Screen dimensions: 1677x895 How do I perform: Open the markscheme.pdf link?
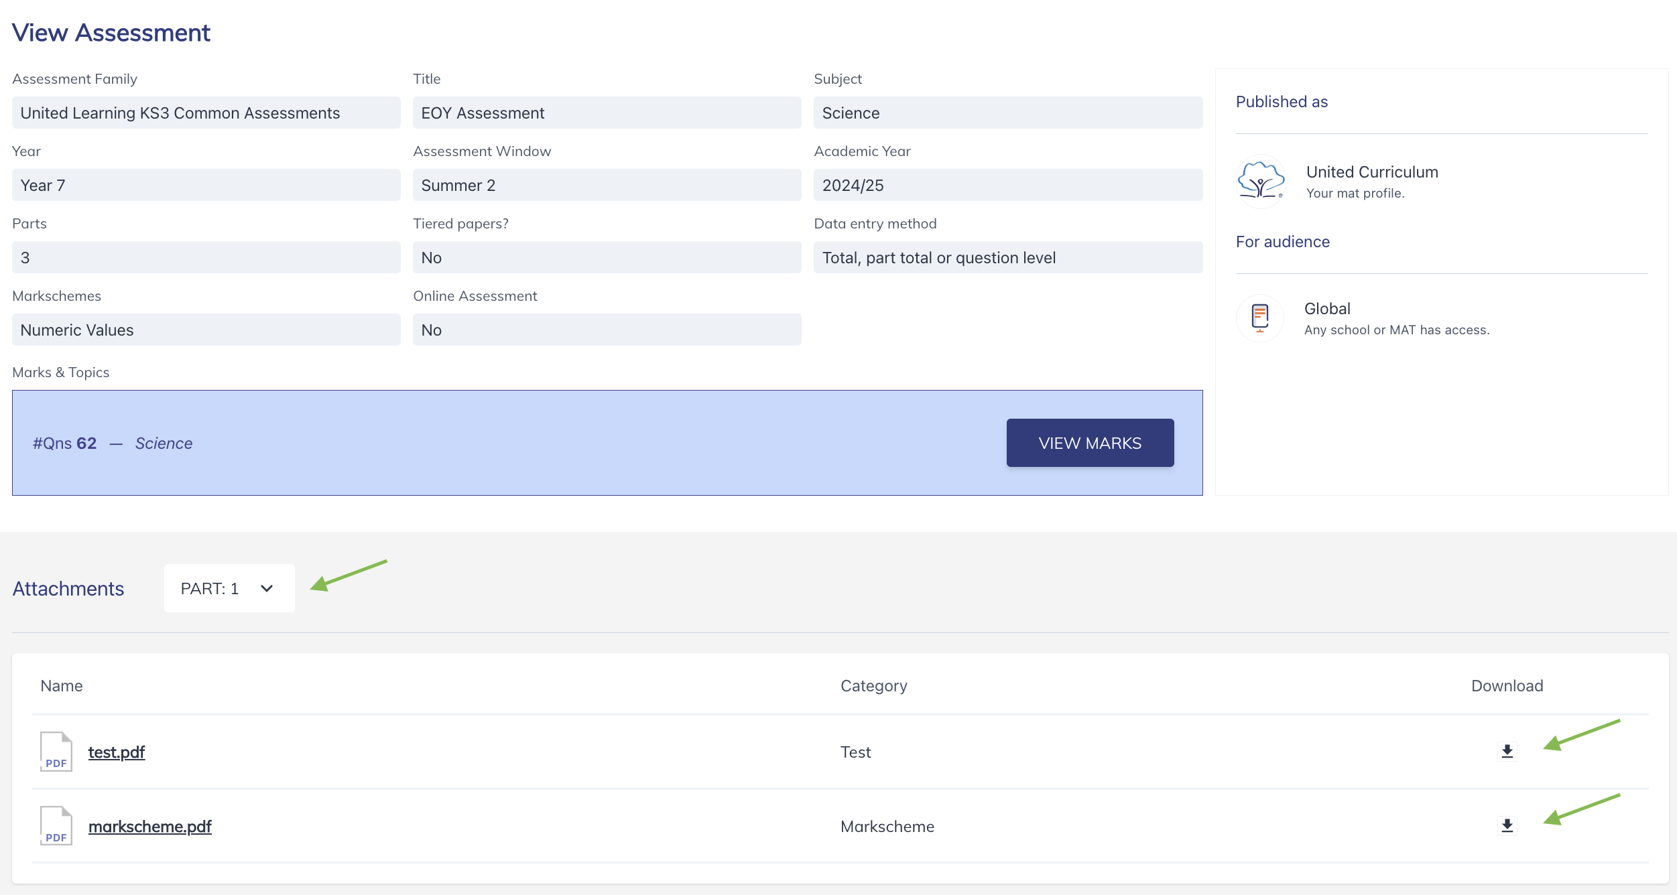click(150, 827)
